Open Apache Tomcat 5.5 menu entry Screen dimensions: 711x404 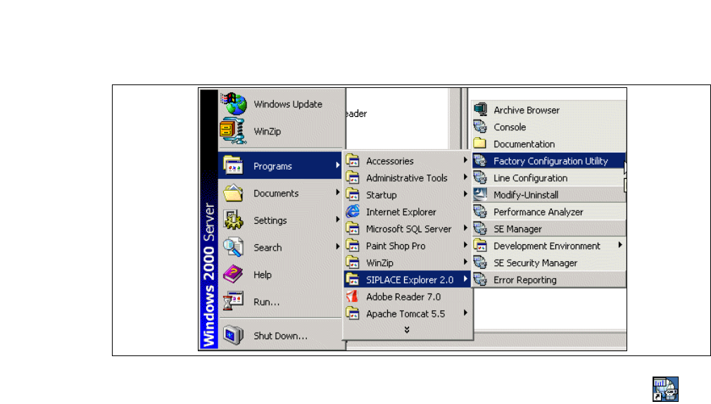pos(408,314)
